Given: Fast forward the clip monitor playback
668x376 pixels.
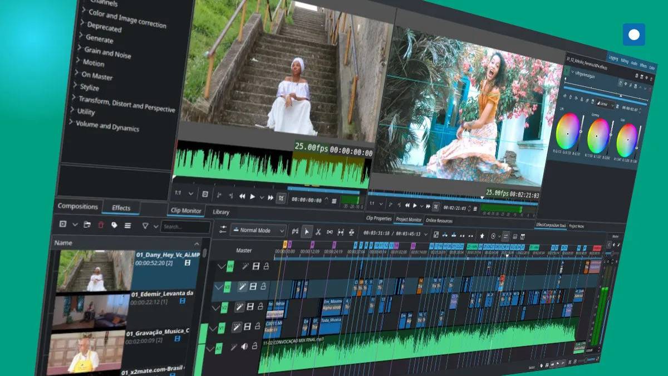Looking at the screenshot, I should [x=271, y=197].
